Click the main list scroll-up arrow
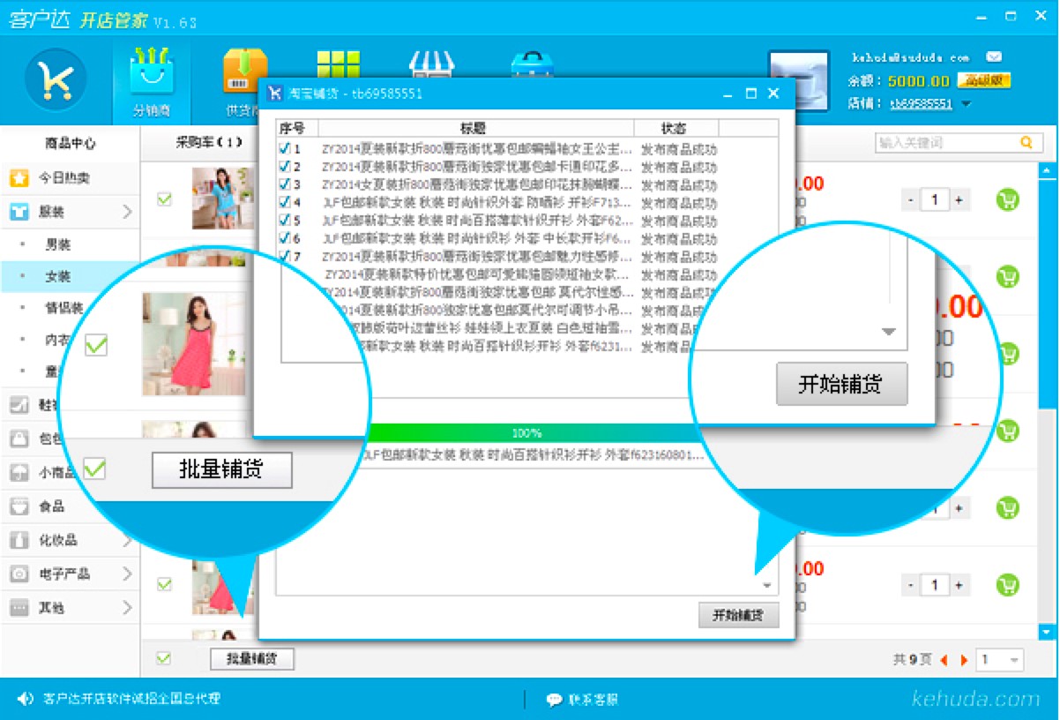This screenshot has height=720, width=1060. point(1047,170)
